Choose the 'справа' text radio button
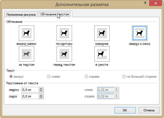 pos(86,77)
